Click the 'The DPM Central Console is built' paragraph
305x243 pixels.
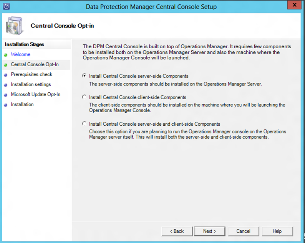[187, 52]
